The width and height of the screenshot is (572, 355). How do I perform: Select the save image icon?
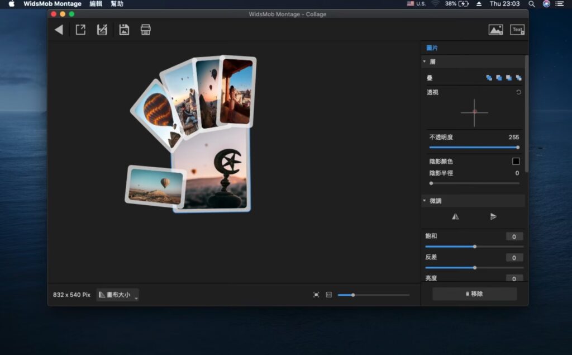123,29
